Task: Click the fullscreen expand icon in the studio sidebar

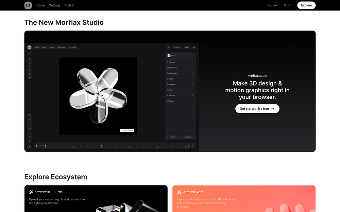Action: [x=30, y=123]
